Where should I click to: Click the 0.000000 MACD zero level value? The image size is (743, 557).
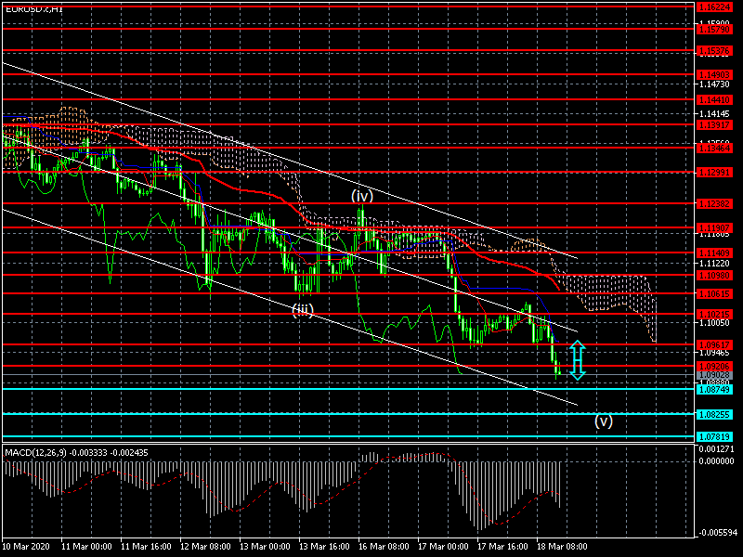coord(716,460)
